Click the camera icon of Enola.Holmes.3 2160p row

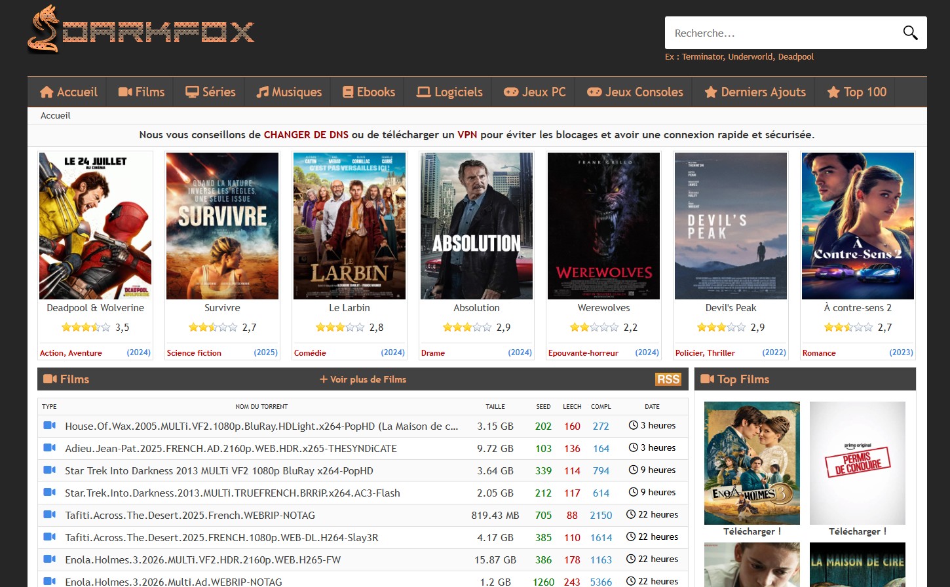[49, 559]
